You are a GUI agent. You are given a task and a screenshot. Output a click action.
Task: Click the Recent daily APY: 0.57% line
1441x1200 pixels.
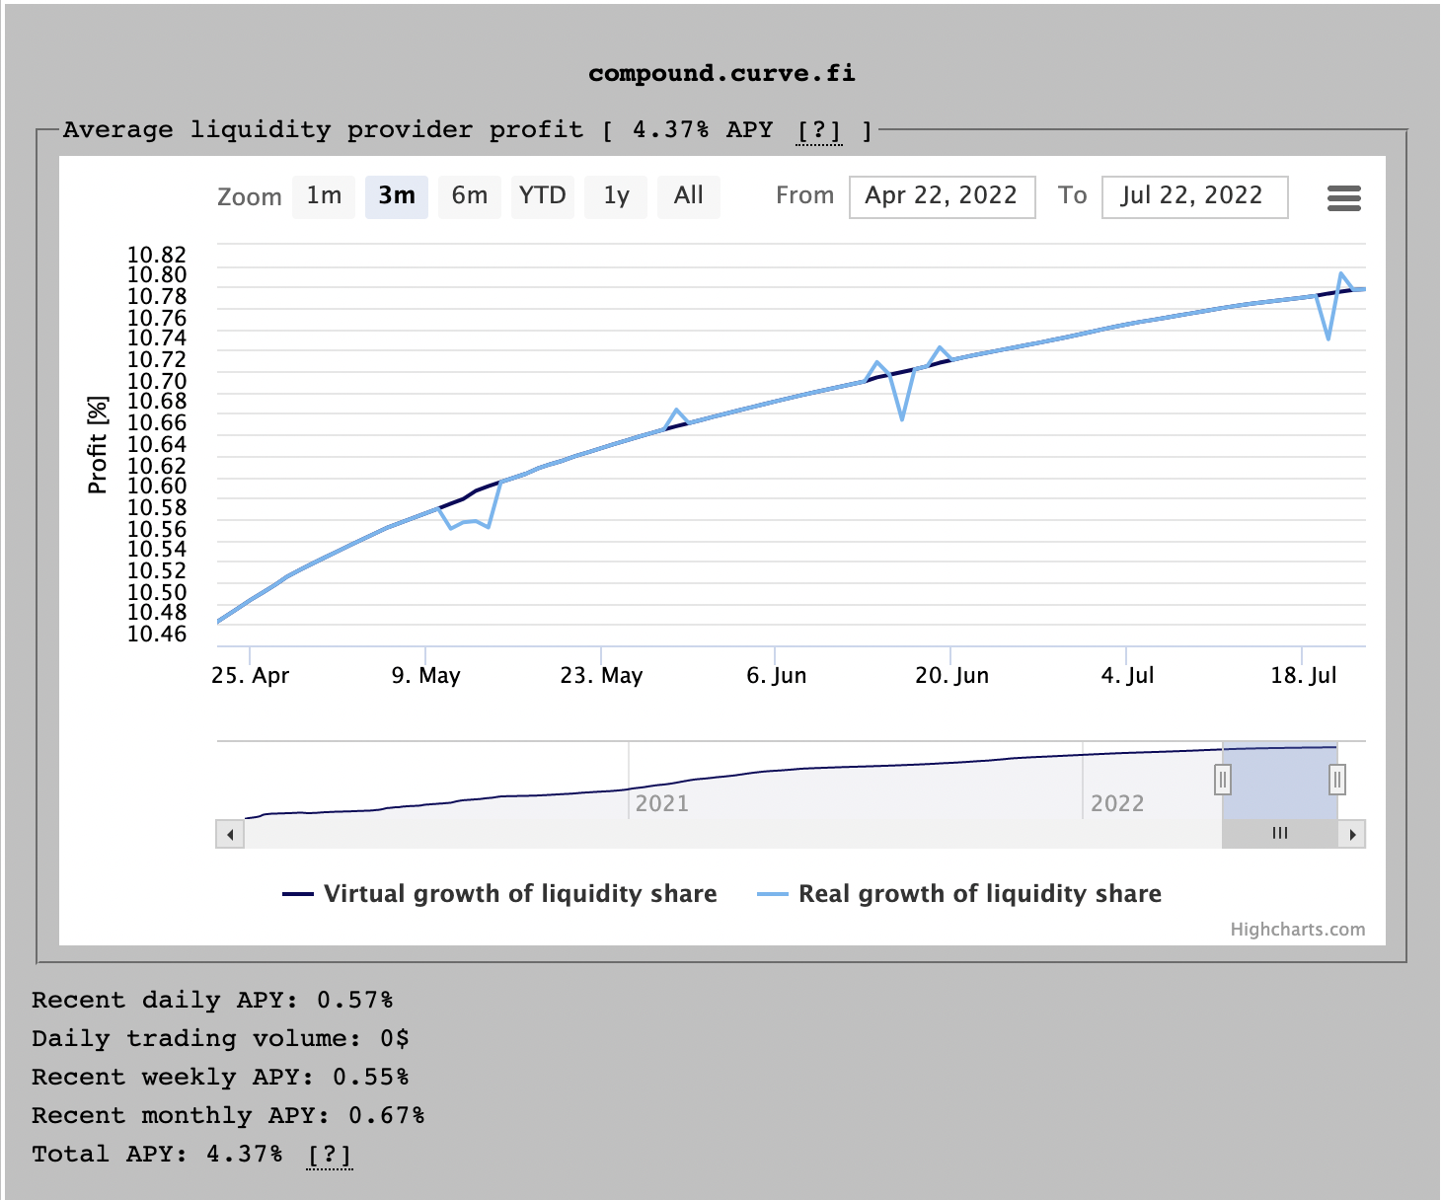[212, 1000]
